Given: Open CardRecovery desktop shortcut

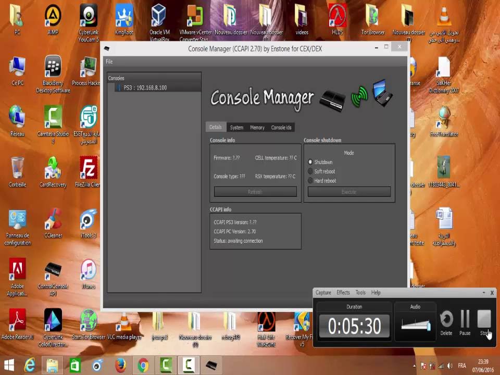Looking at the screenshot, I should point(53,172).
